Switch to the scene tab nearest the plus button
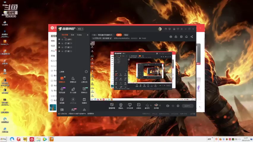 pos(79,35)
